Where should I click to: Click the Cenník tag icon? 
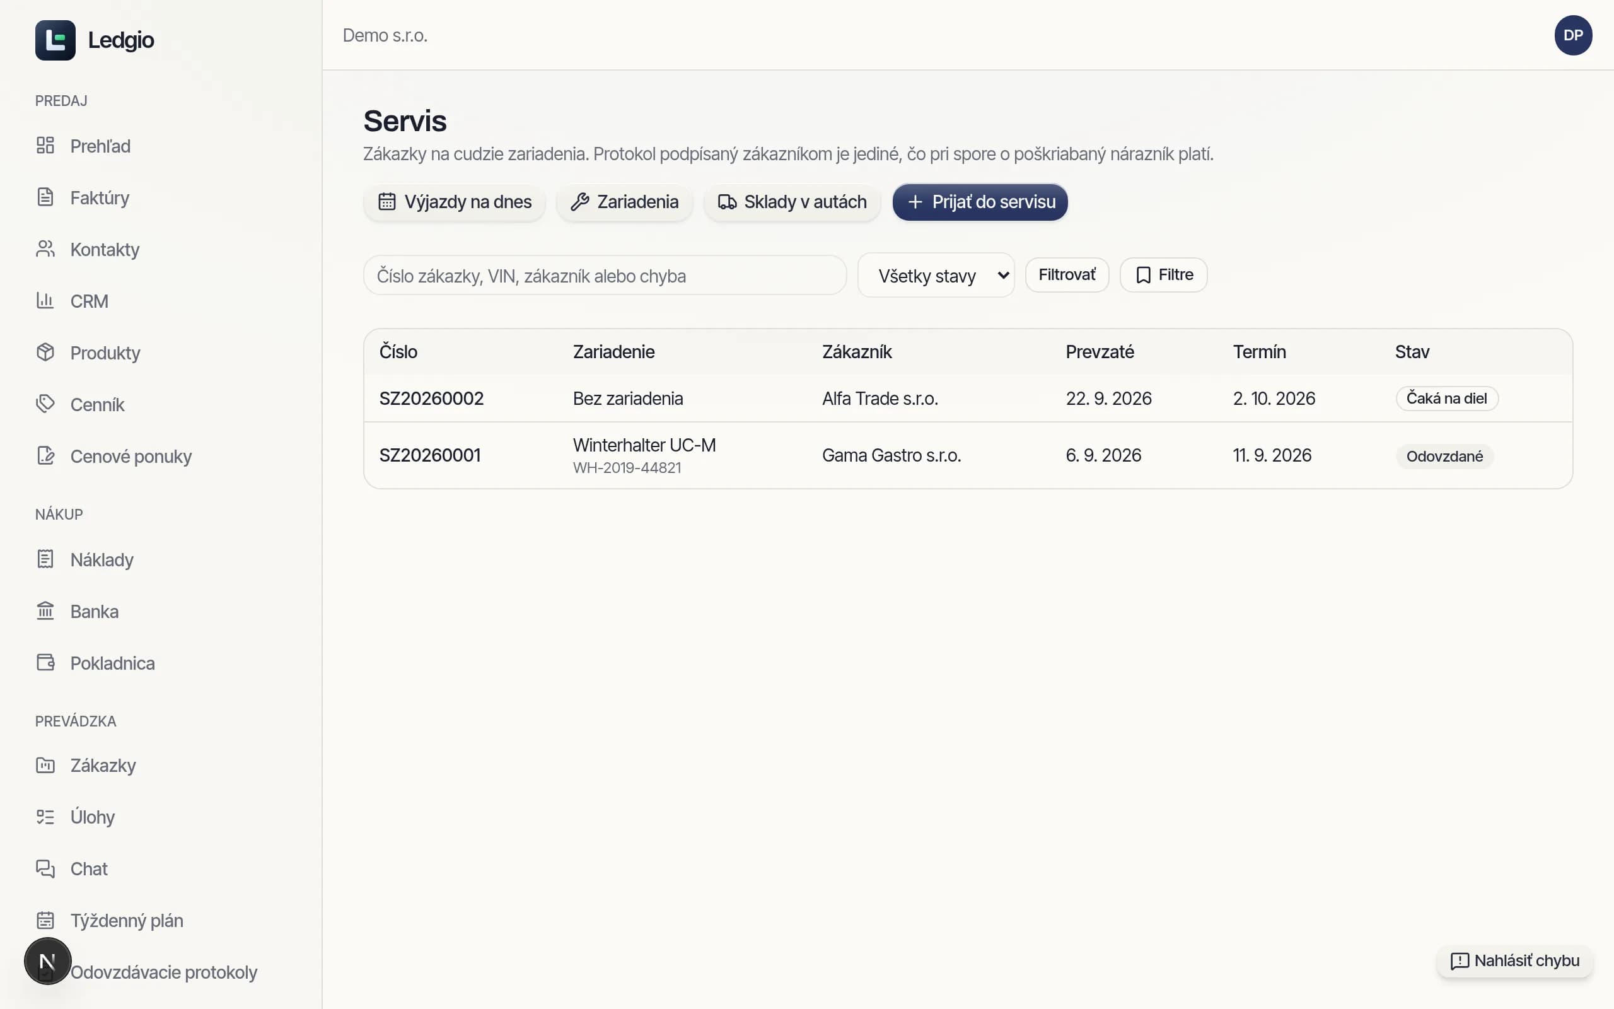(x=45, y=404)
